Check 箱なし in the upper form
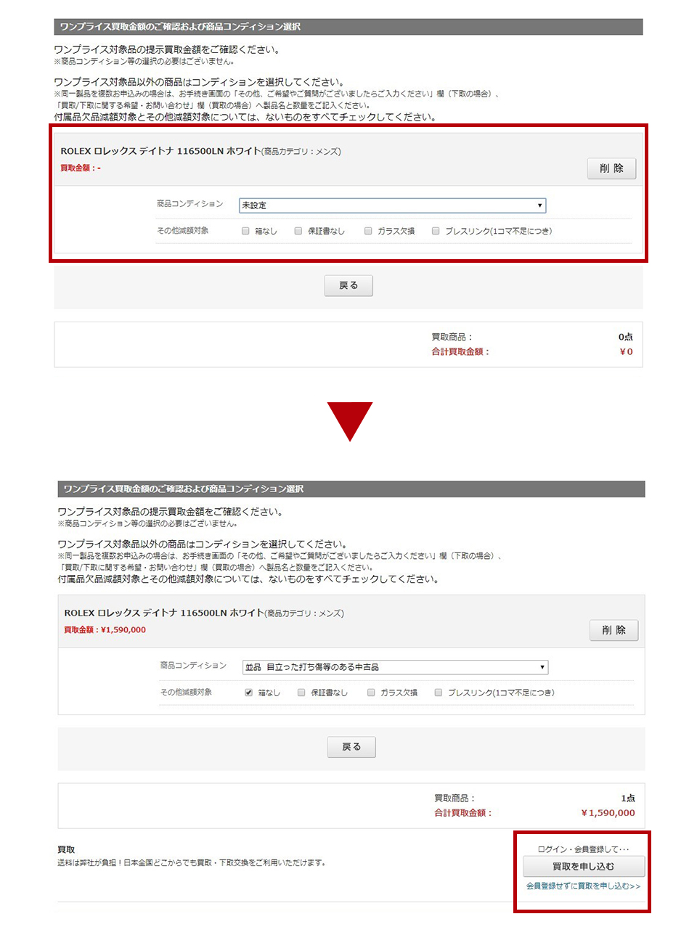The image size is (697, 943). pyautogui.click(x=245, y=231)
